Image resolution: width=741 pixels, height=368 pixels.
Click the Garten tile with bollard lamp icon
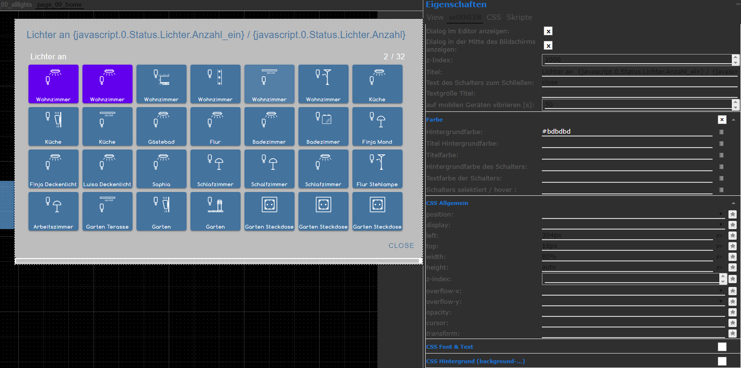tap(216, 211)
